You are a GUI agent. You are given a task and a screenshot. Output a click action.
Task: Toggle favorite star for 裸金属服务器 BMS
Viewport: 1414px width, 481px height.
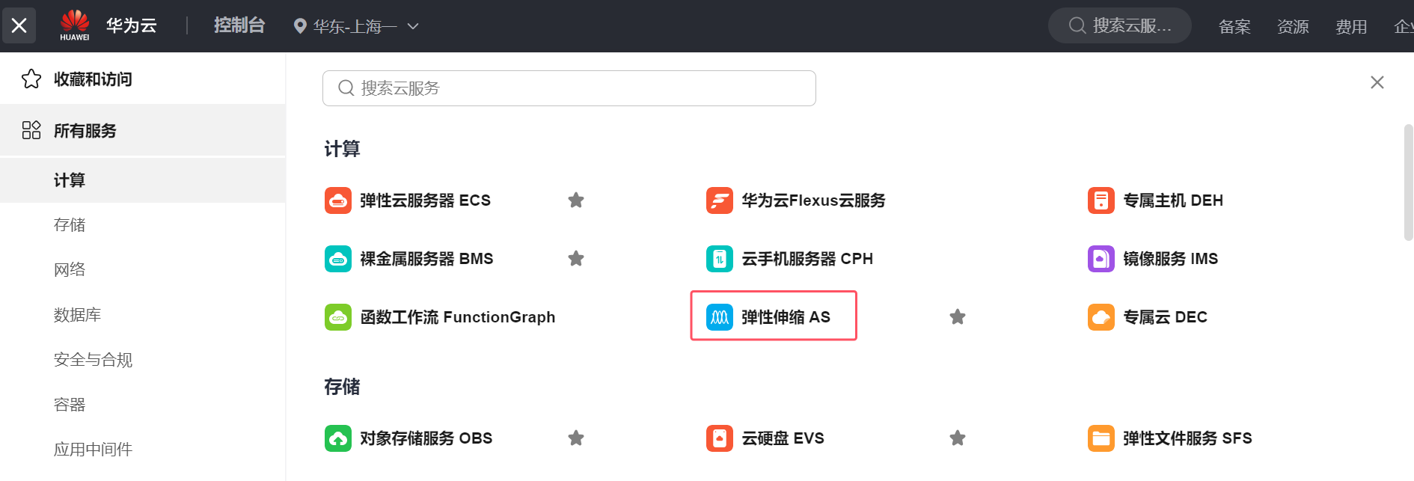point(576,259)
